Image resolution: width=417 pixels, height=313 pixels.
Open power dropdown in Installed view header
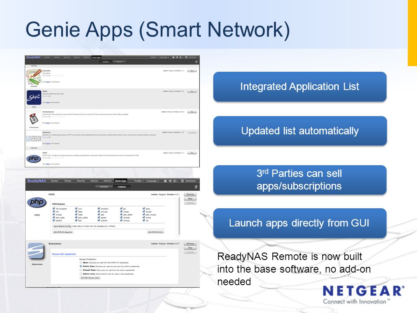point(175,181)
